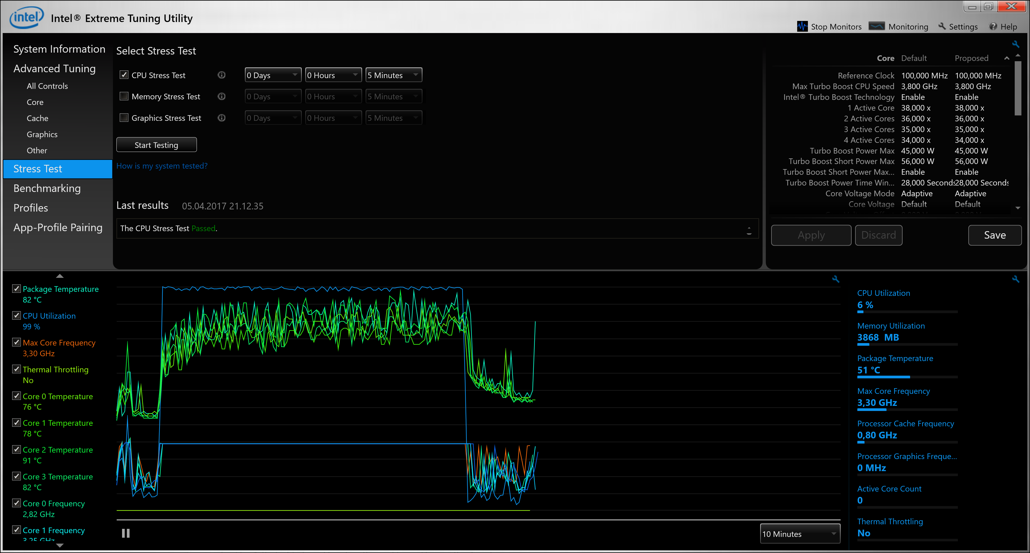
Task: Open the Stress Test section
Action: [x=58, y=169]
